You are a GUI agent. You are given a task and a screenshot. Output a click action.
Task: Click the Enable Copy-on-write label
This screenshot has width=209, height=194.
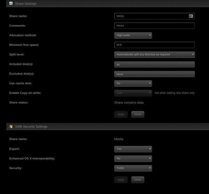point(25,93)
